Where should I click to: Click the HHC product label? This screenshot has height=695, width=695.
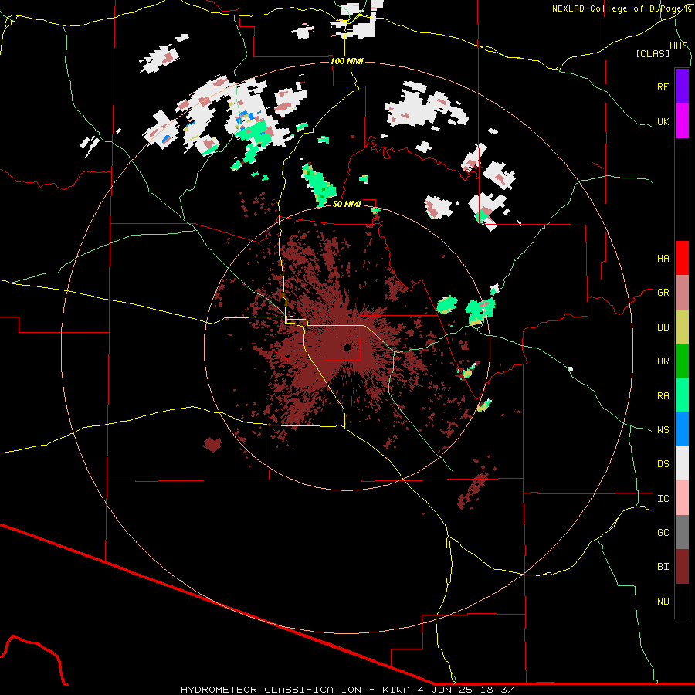[679, 46]
